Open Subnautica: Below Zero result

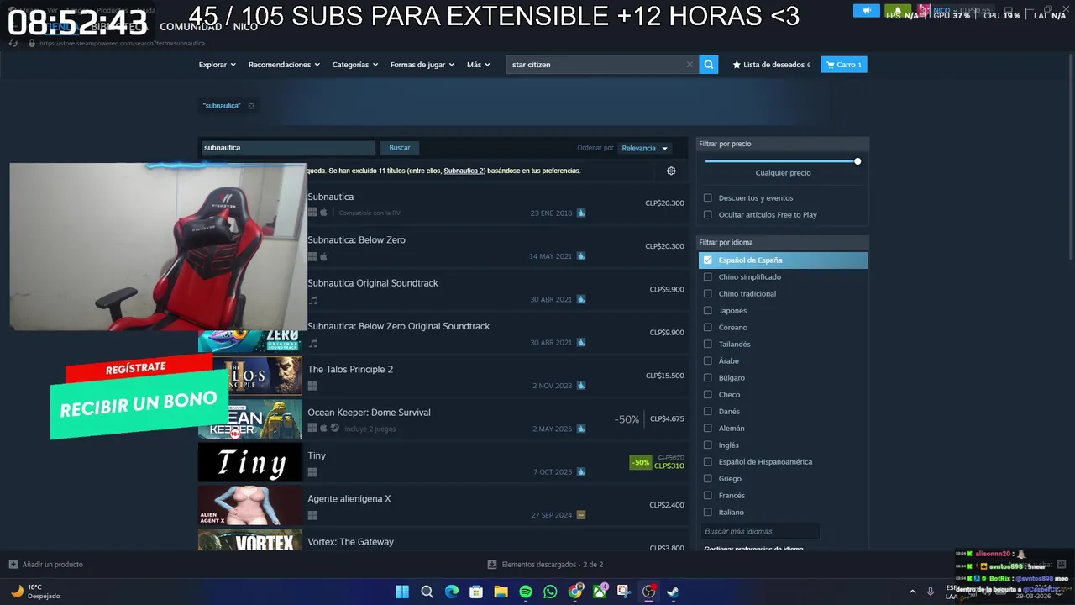coord(443,248)
